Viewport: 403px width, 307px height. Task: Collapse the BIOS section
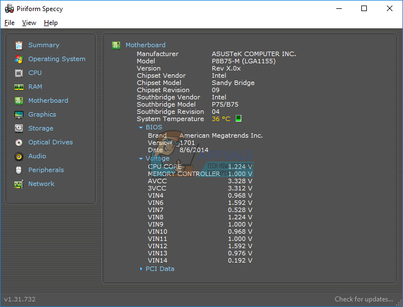pyautogui.click(x=141, y=127)
